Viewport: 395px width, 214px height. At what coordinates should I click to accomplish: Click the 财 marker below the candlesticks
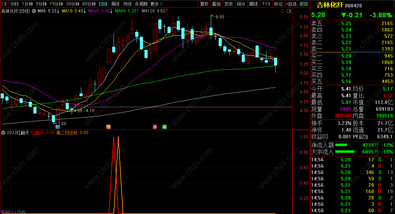(x=57, y=127)
